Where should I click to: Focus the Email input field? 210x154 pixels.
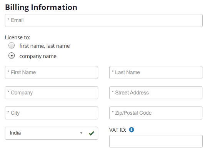coord(104,20)
